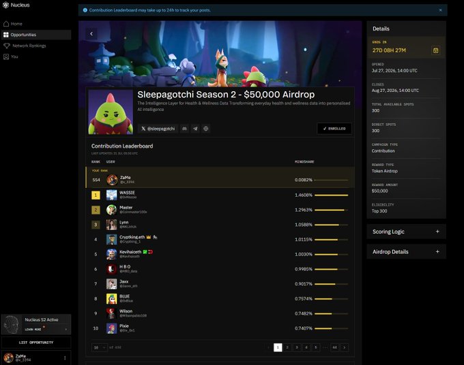The image size is (464, 365).
Task: Open the rows-per-page dropdown showing 10
Action: tap(100, 347)
